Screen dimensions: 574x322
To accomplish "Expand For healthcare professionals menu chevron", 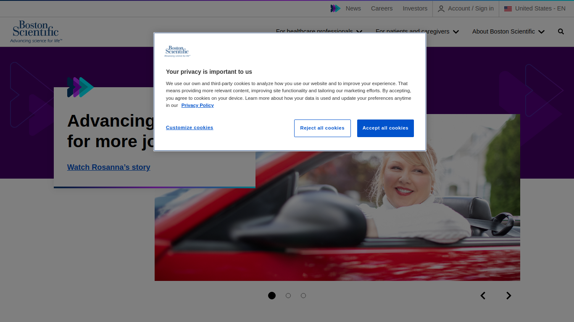I will tap(359, 32).
